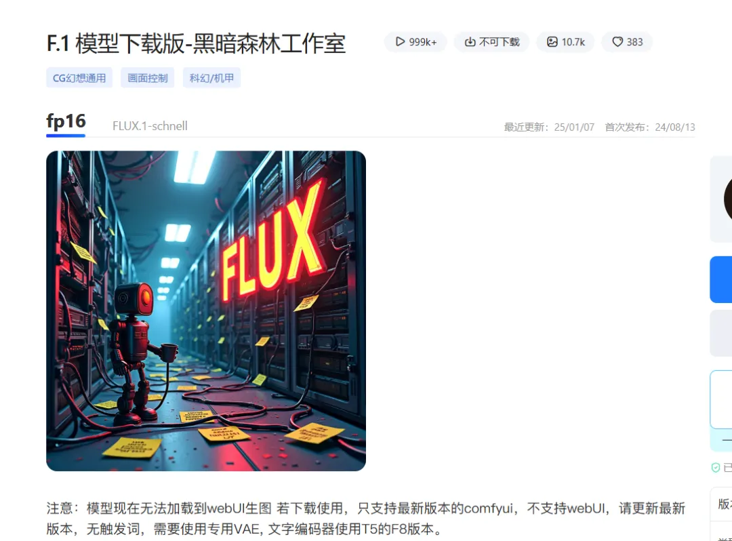Image resolution: width=732 pixels, height=541 pixels.
Task: Click the 不可下载 download icon
Action: coord(470,42)
